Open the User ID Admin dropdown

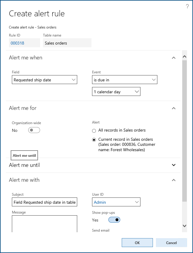click(x=116, y=202)
